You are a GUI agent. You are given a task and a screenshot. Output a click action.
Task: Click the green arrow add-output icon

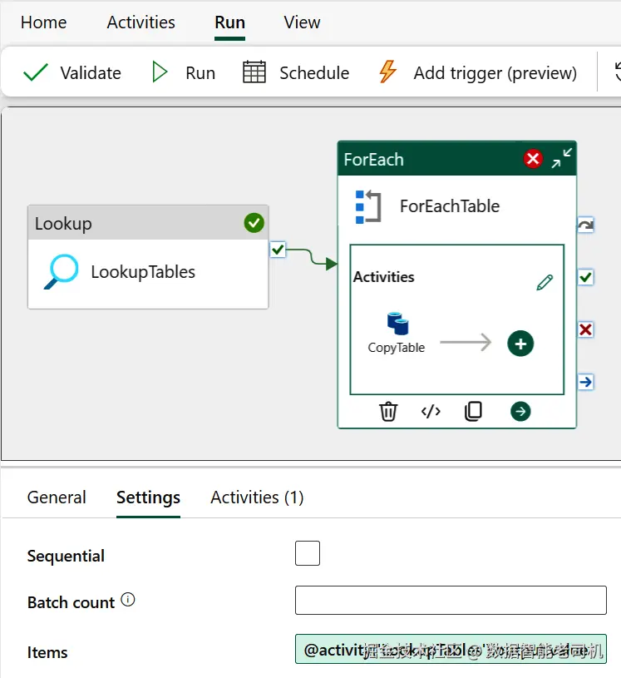pos(520,411)
